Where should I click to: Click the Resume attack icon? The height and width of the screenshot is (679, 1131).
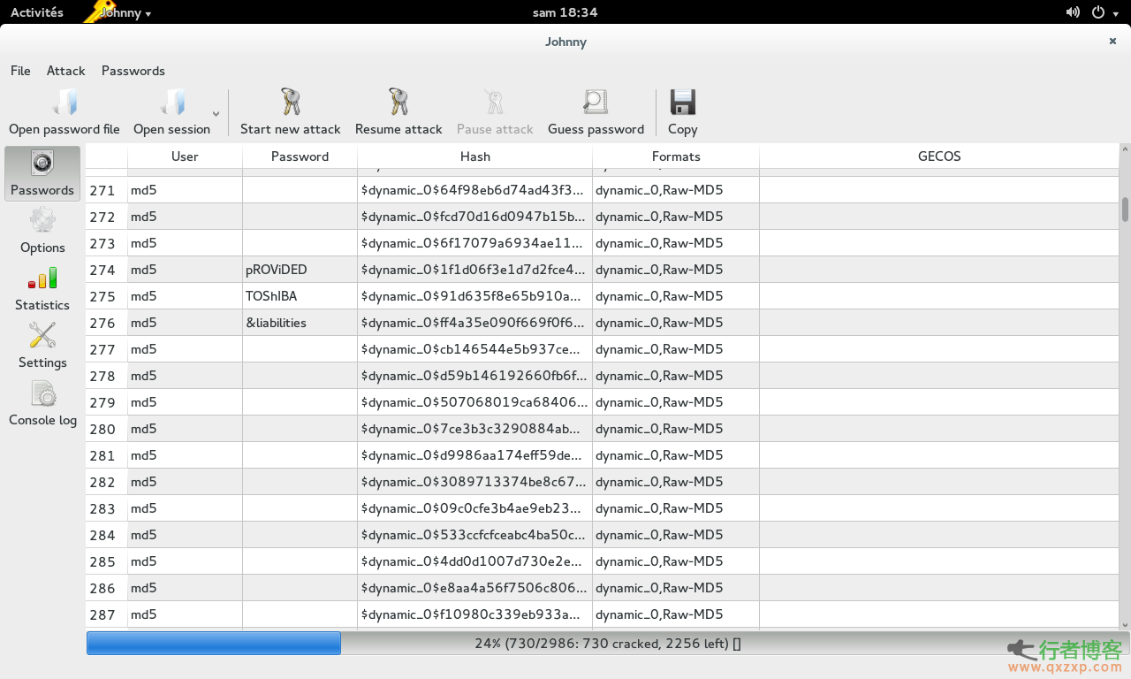[x=399, y=103]
